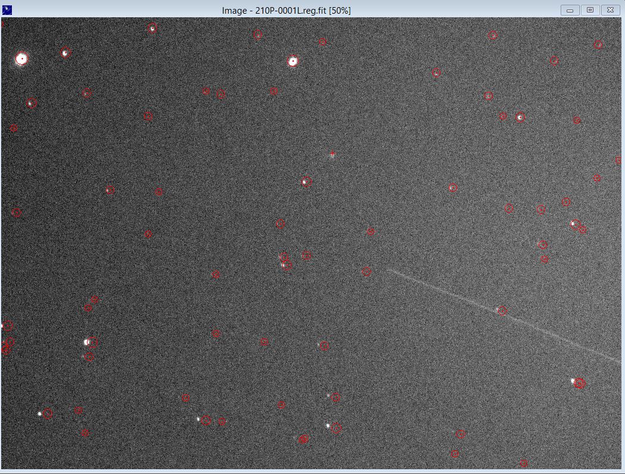Click the red crosshair marking comet 210P
625x474 pixels.
tap(332, 154)
